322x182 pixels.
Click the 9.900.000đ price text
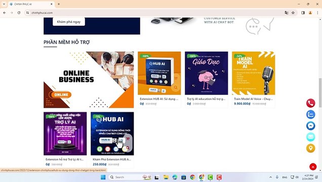pyautogui.click(x=242, y=104)
